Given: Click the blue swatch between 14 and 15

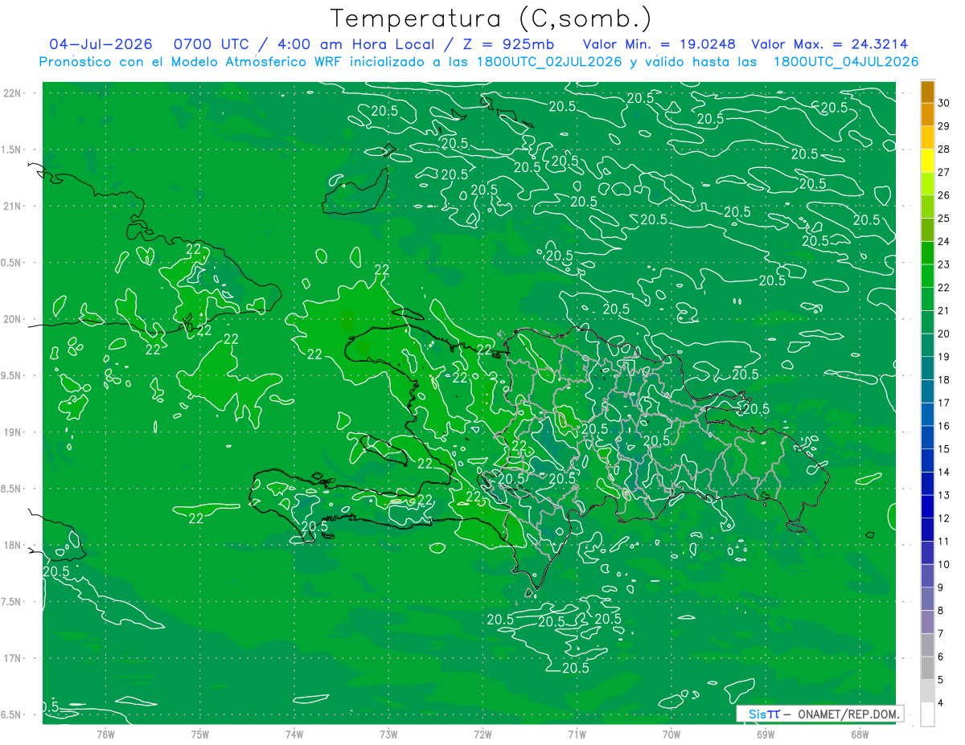Looking at the screenshot, I should (927, 461).
